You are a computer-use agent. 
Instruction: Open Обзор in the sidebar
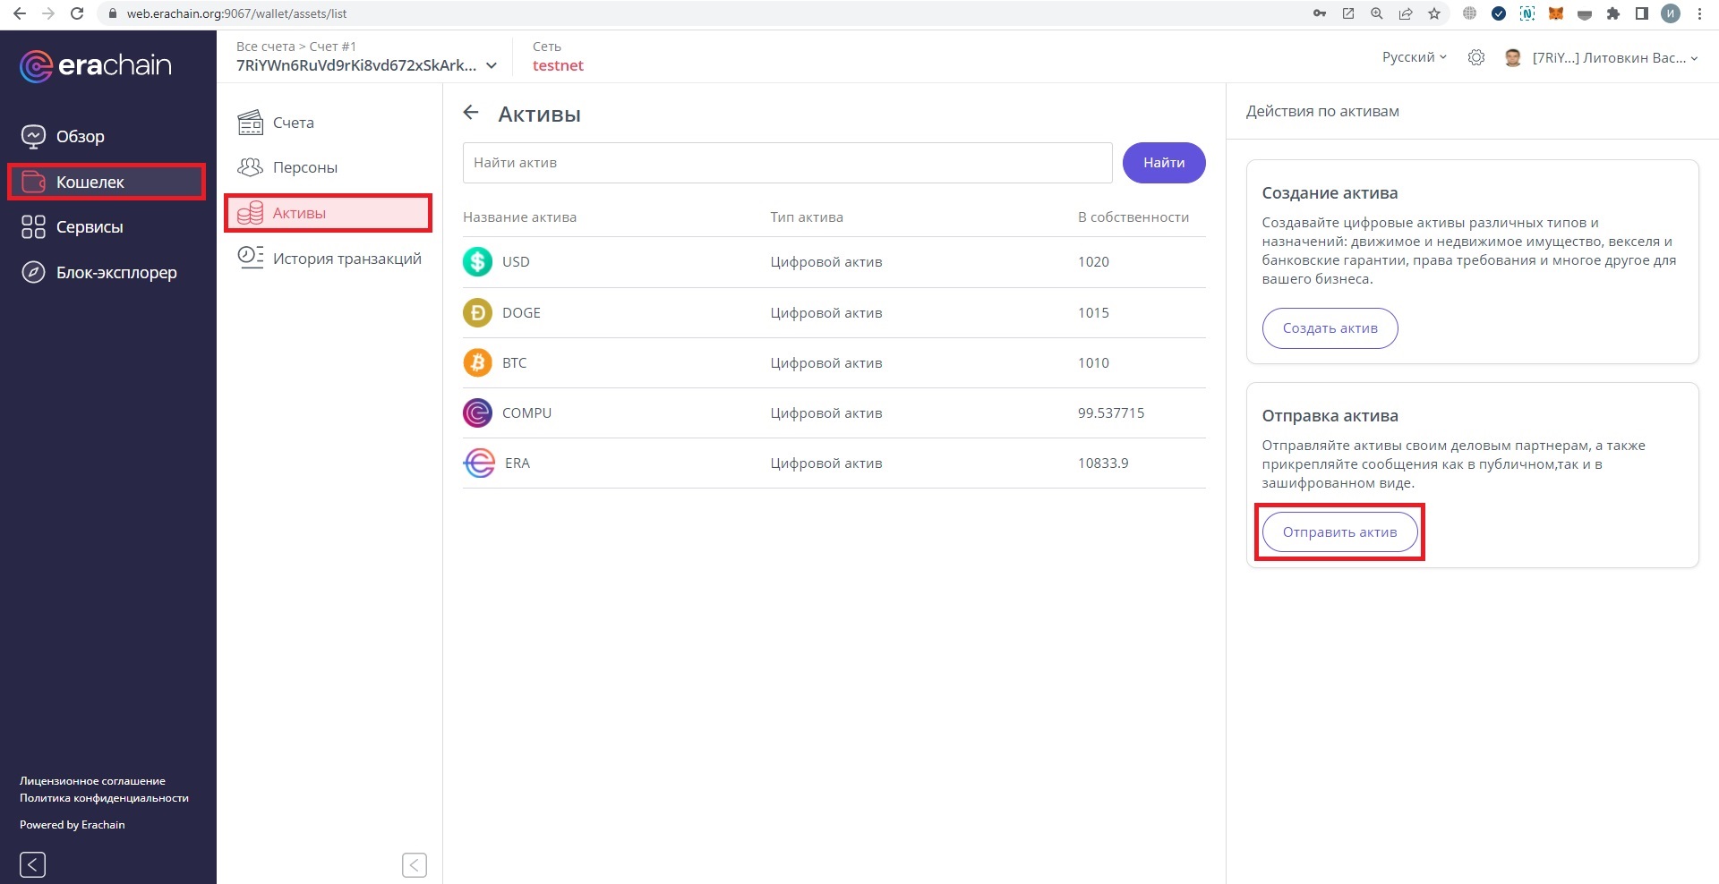[x=80, y=136]
